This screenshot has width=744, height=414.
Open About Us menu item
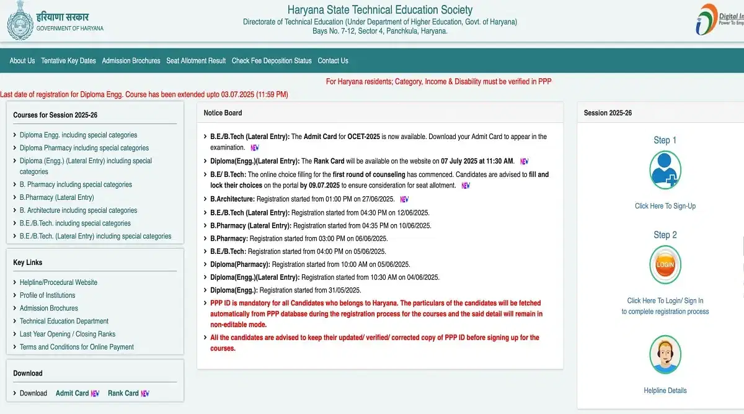point(22,61)
